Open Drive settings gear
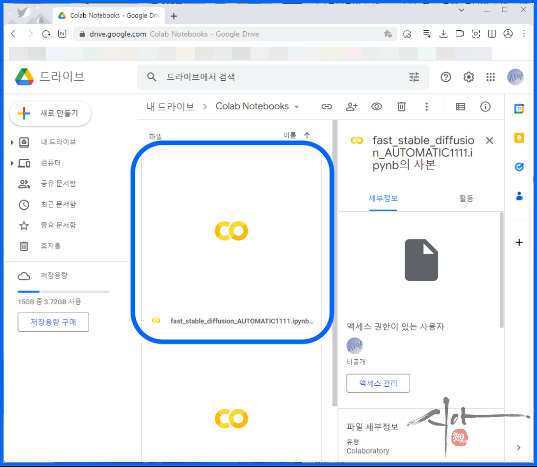 [x=469, y=77]
